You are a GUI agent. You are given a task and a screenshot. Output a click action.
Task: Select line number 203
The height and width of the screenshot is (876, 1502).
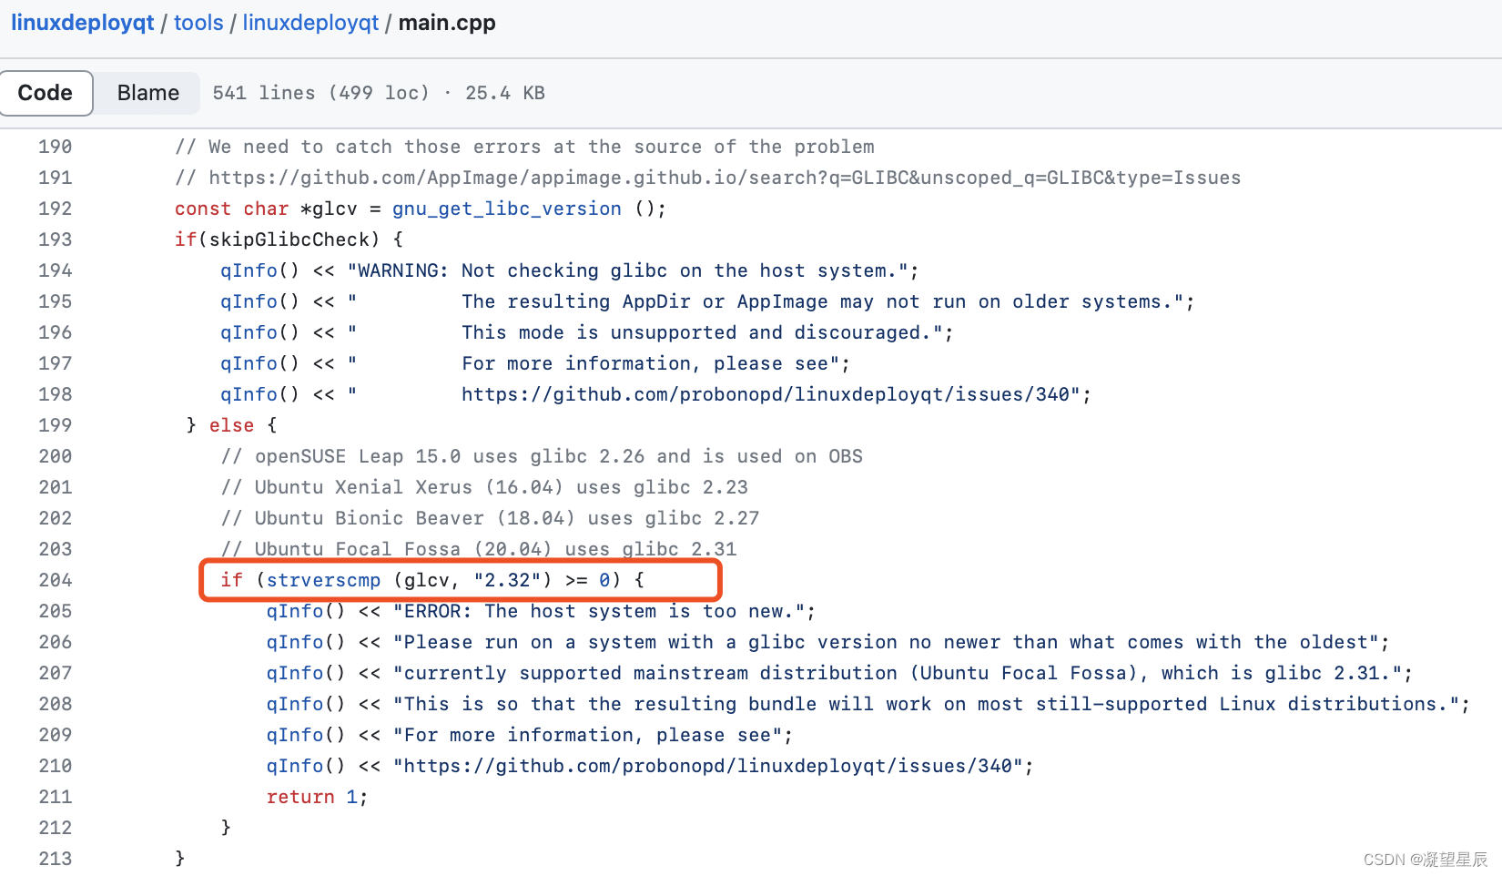pyautogui.click(x=55, y=549)
